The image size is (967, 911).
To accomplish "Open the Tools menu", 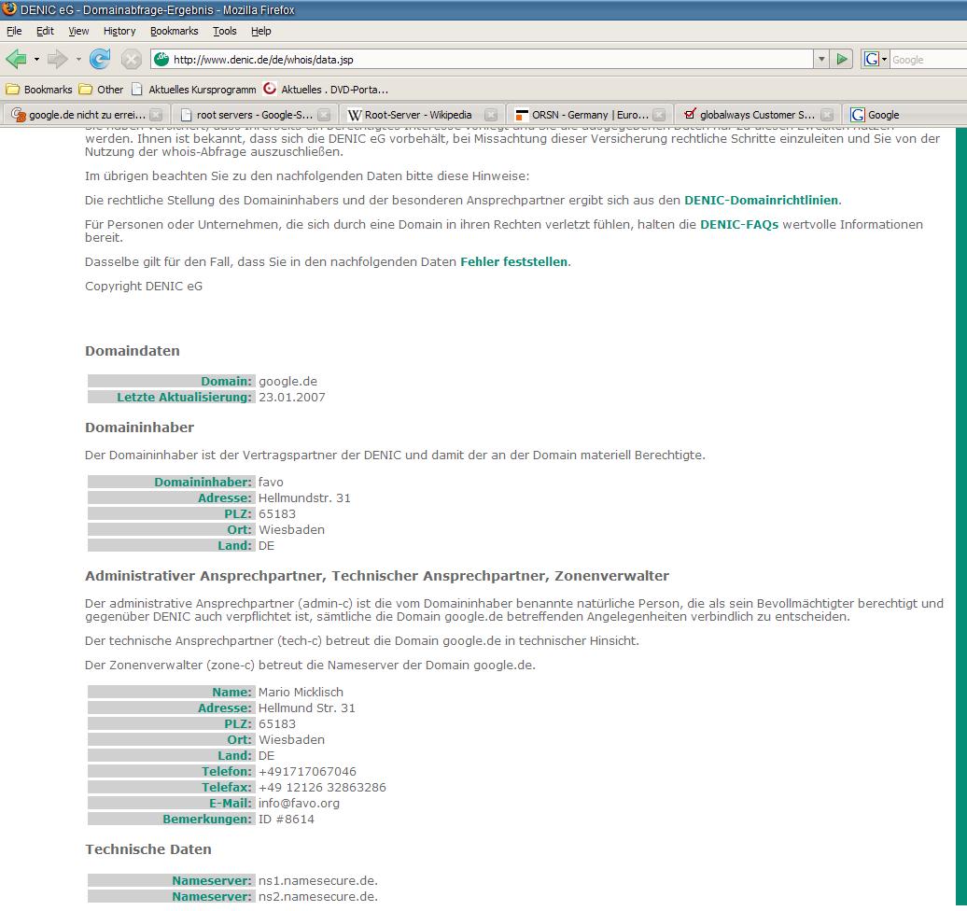I will (x=224, y=31).
